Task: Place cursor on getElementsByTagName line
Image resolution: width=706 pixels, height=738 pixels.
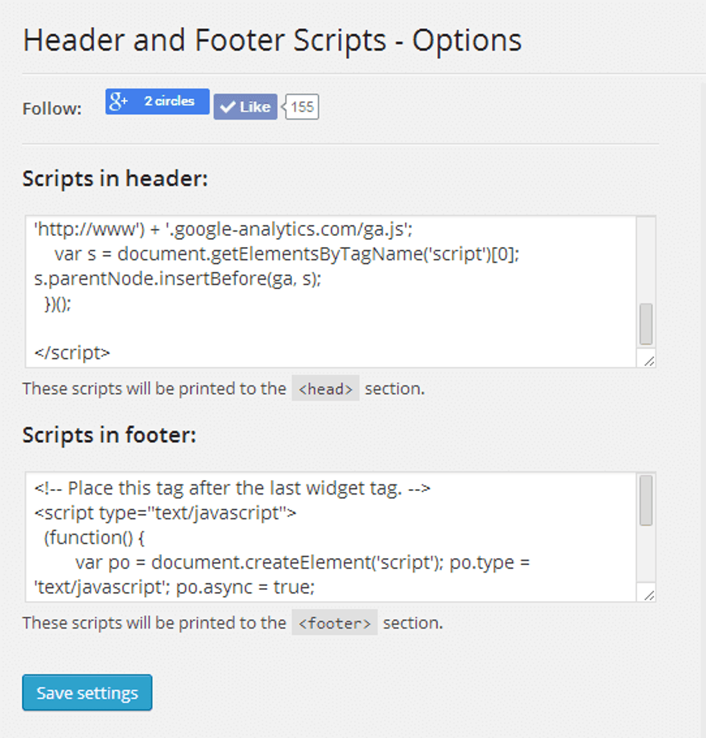Action: coord(287,254)
